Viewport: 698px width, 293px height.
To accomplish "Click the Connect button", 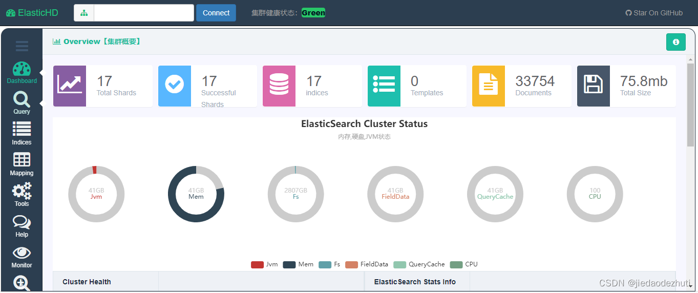I will tap(216, 13).
